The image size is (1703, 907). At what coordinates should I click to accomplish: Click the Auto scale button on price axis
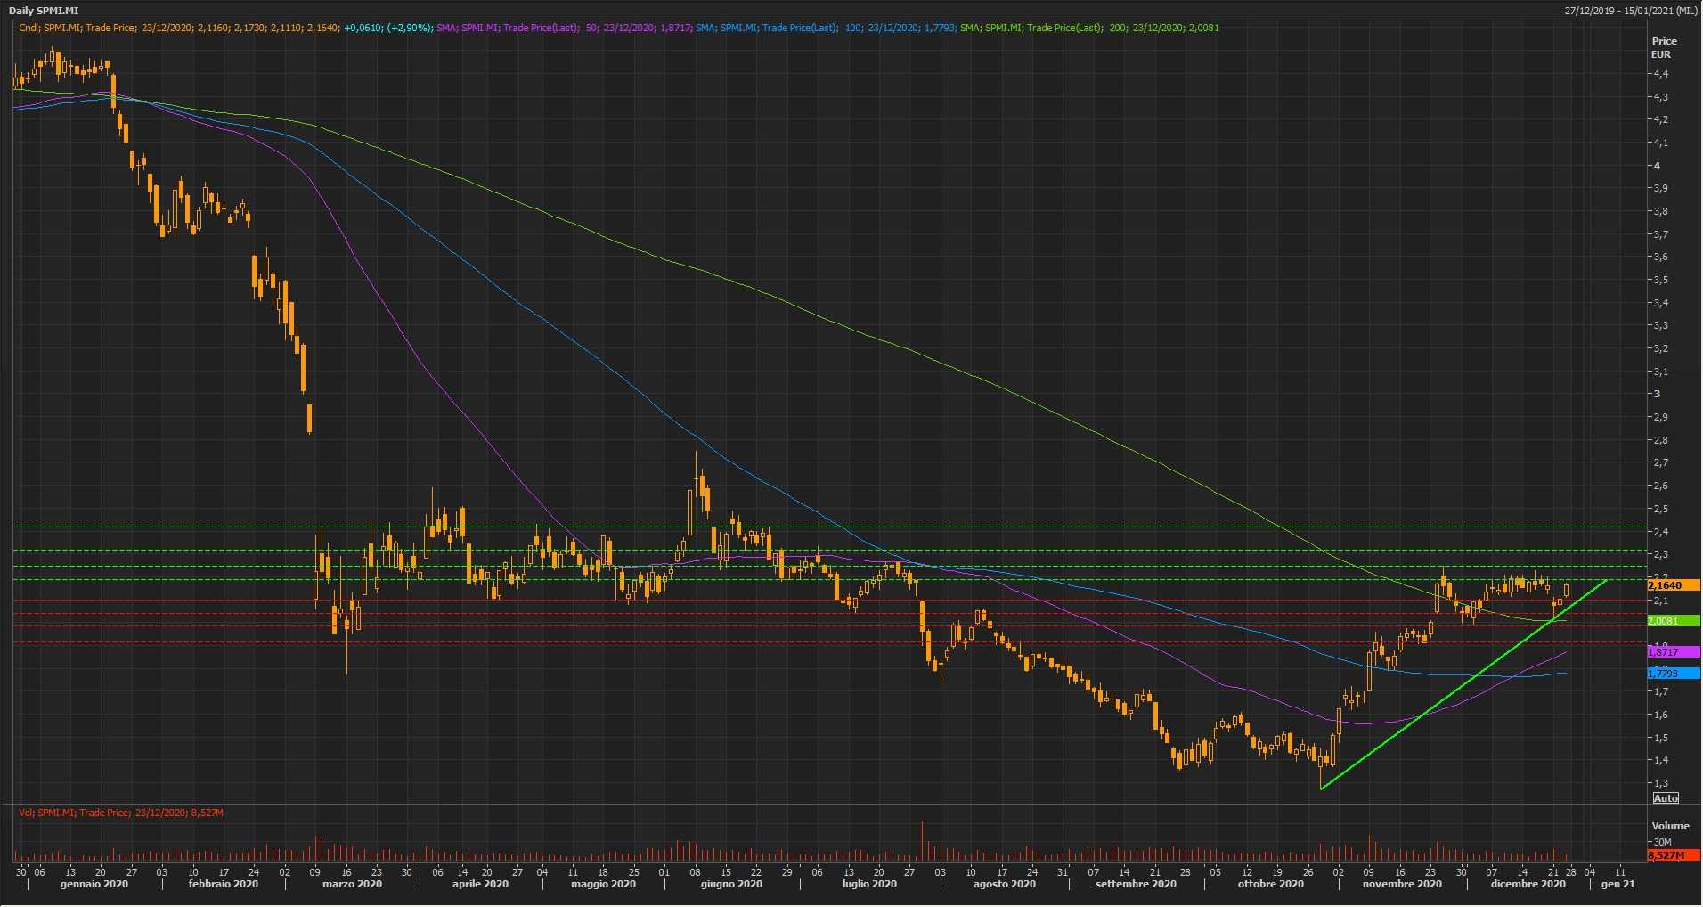[x=1666, y=797]
